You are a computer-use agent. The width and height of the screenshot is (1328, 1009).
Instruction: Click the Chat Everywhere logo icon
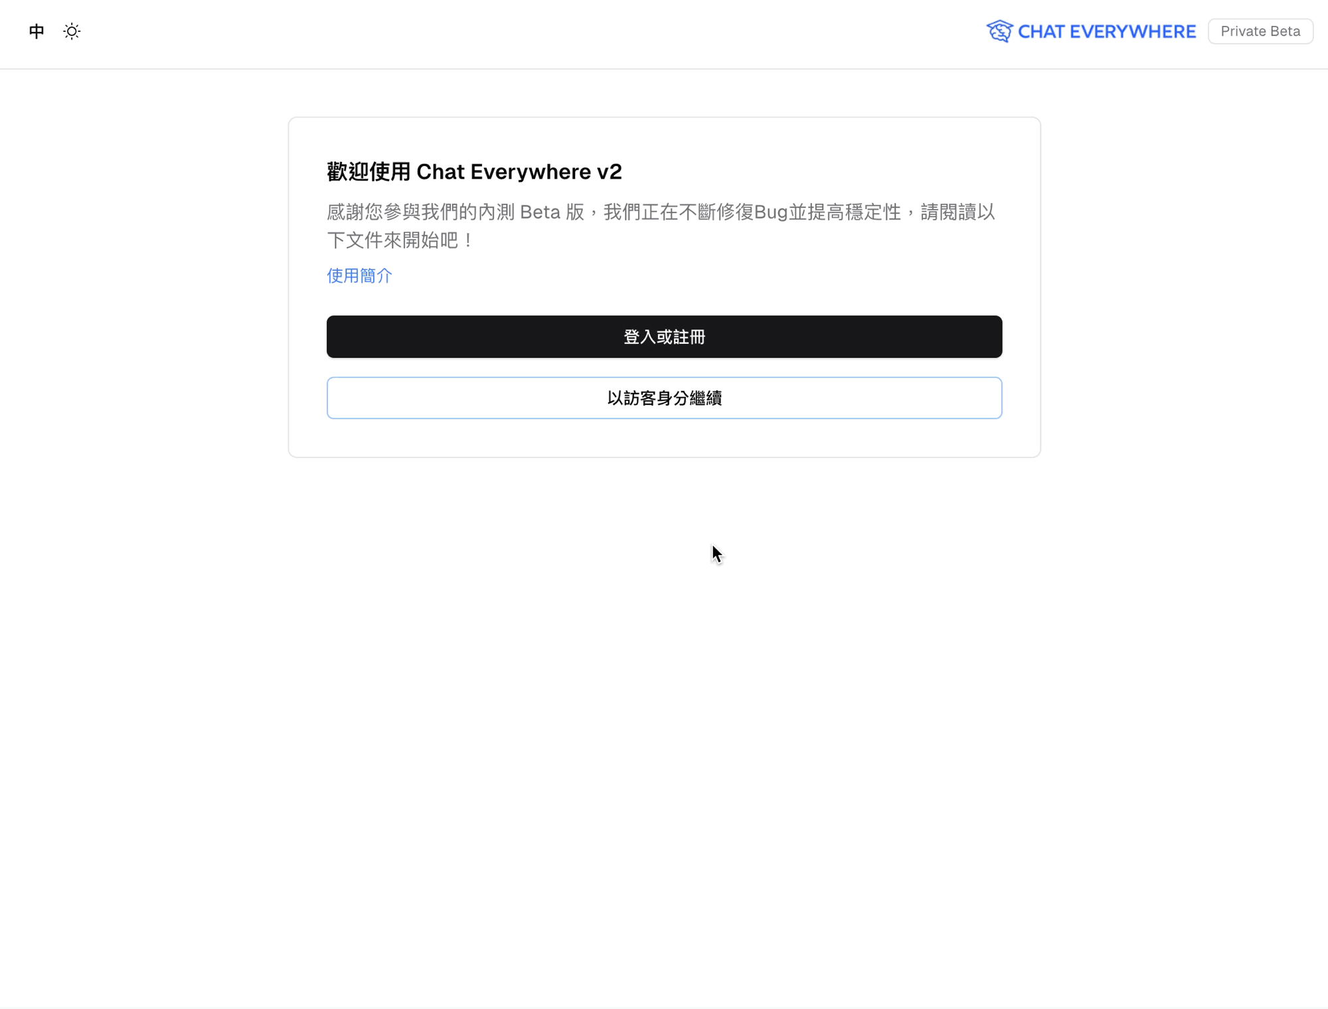pos(999,31)
